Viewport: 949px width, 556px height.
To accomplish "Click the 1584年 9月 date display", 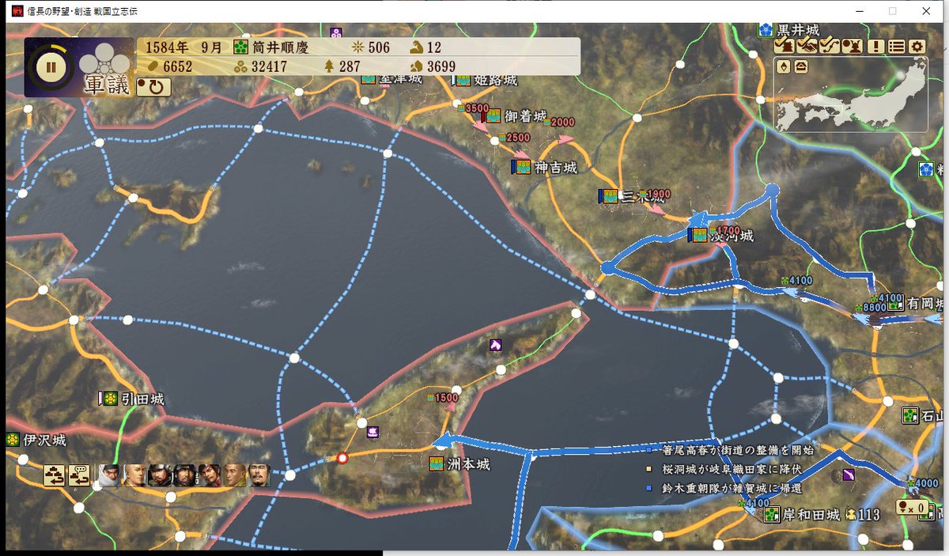I will tap(184, 47).
